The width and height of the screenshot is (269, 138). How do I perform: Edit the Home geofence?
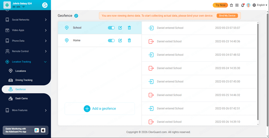click(x=120, y=40)
